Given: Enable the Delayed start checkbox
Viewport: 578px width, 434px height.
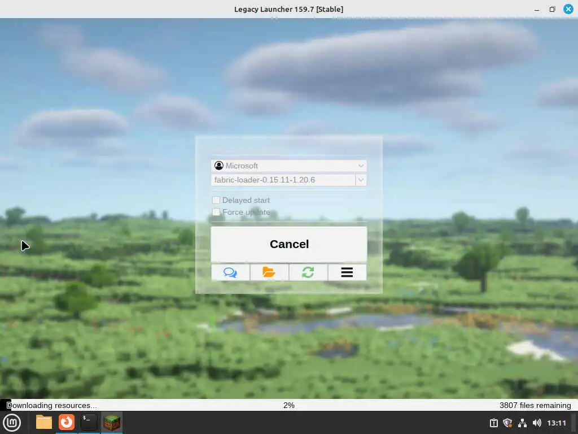Looking at the screenshot, I should (216, 200).
